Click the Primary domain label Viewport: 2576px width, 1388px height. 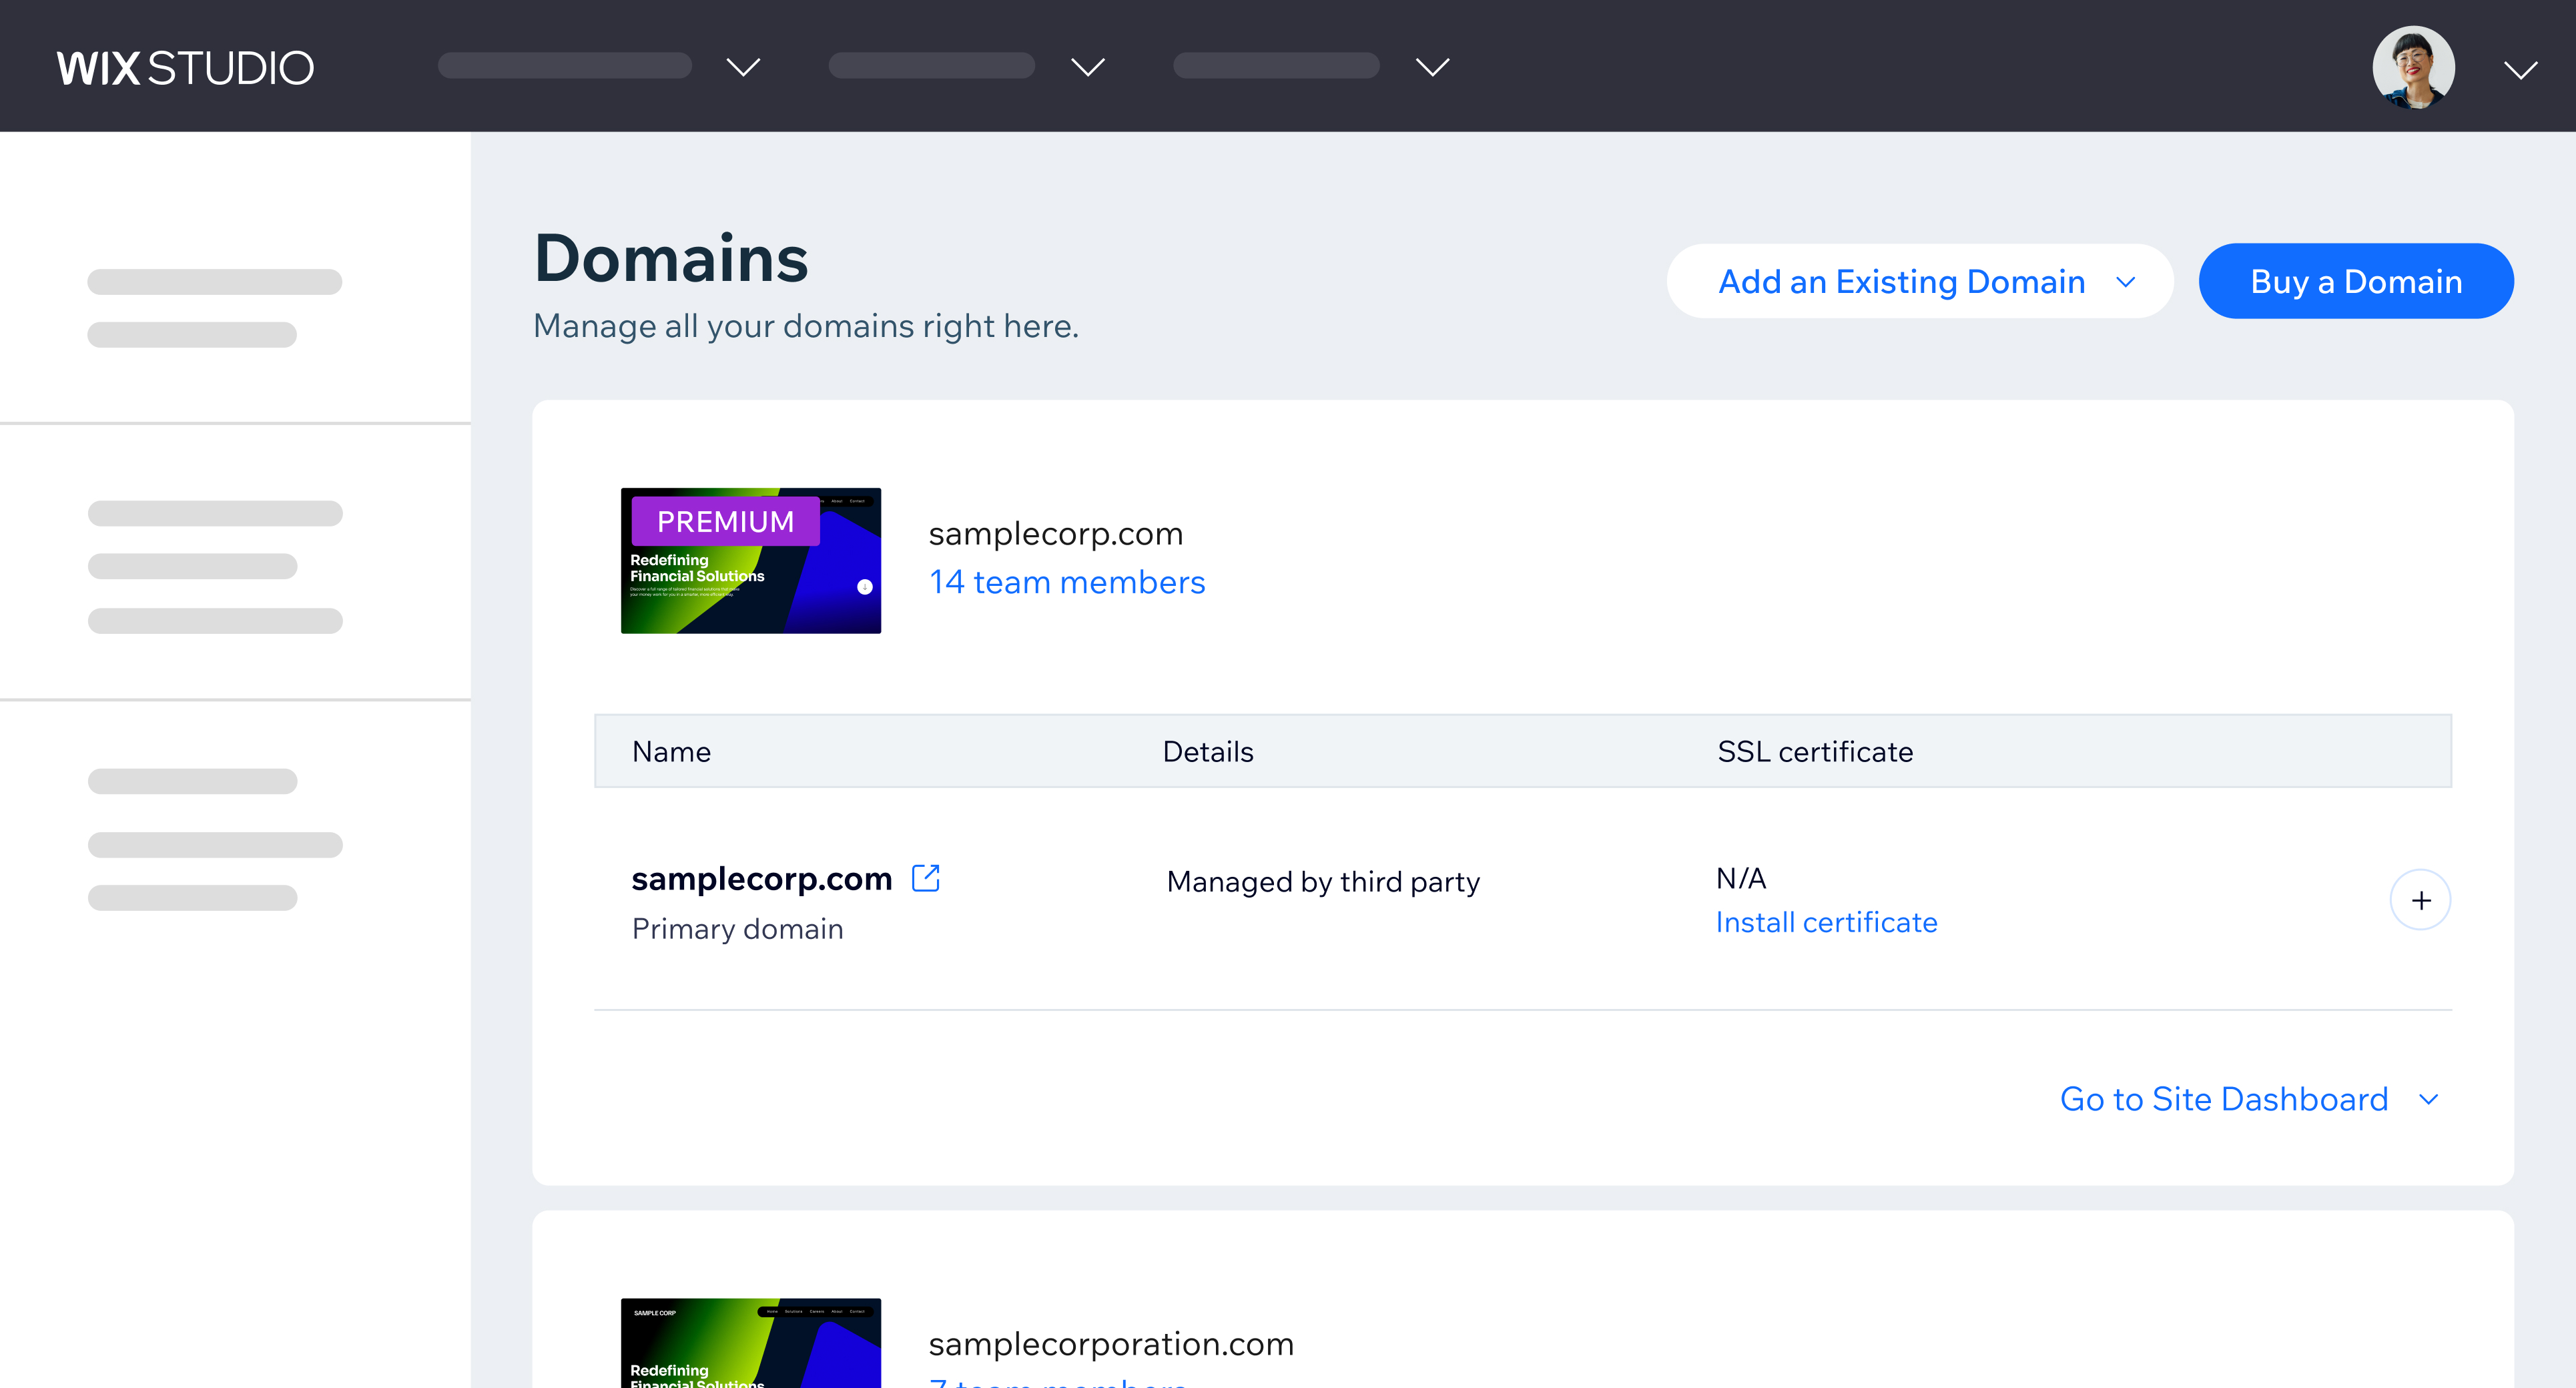(738, 929)
